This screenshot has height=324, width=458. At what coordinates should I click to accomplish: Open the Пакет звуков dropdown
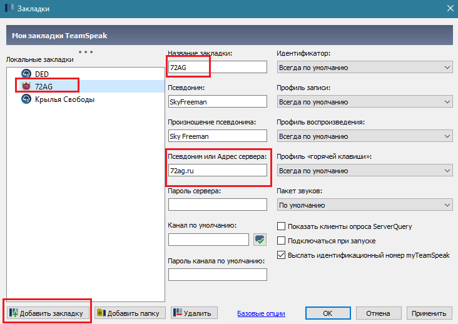[x=365, y=205]
